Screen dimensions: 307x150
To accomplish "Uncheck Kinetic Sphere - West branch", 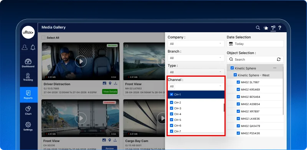I will pyautogui.click(x=235, y=75).
